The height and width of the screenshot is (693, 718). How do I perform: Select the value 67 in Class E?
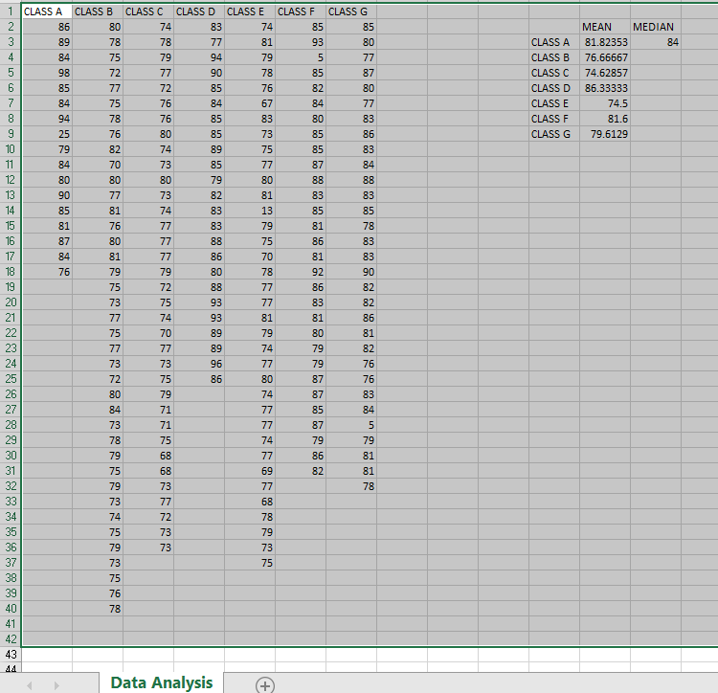(x=250, y=103)
